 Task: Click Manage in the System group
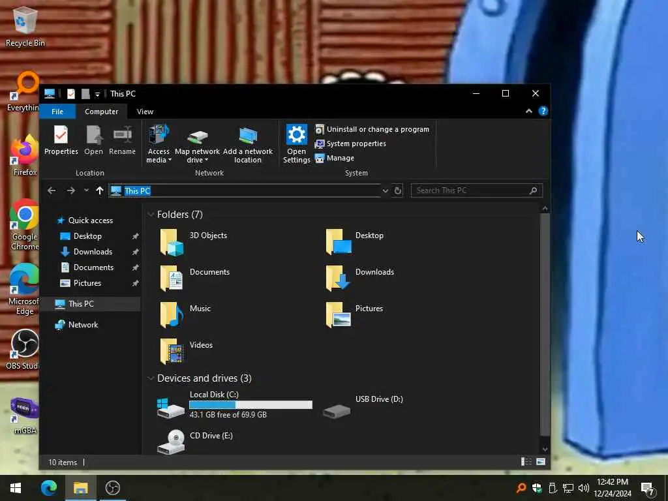[x=335, y=158]
